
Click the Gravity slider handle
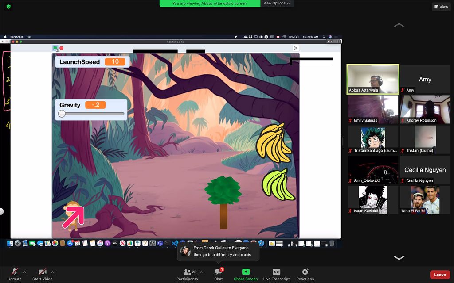click(62, 114)
